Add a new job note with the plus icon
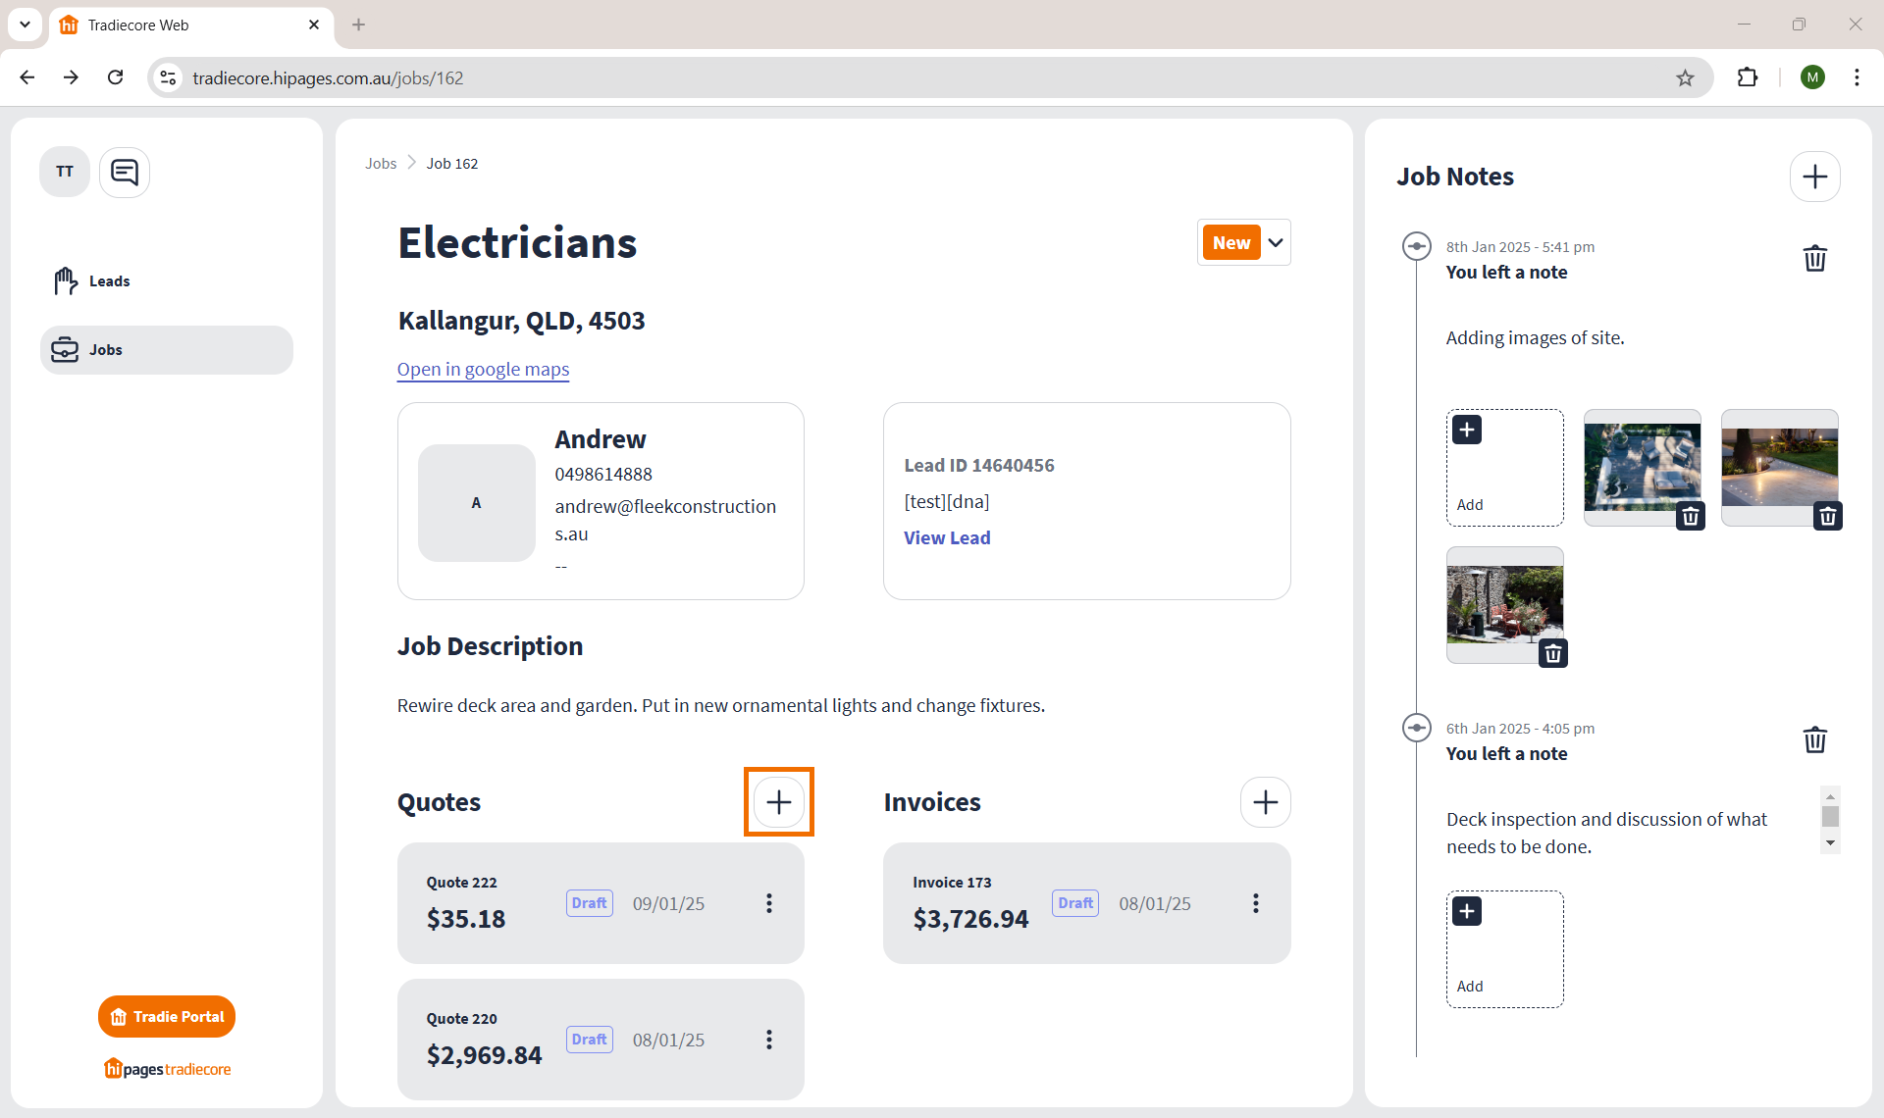Screen dimensions: 1884x1118 click(1814, 177)
